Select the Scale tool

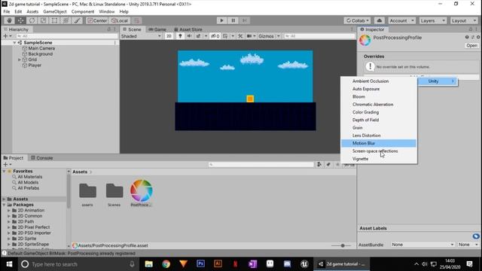[x=43, y=20]
